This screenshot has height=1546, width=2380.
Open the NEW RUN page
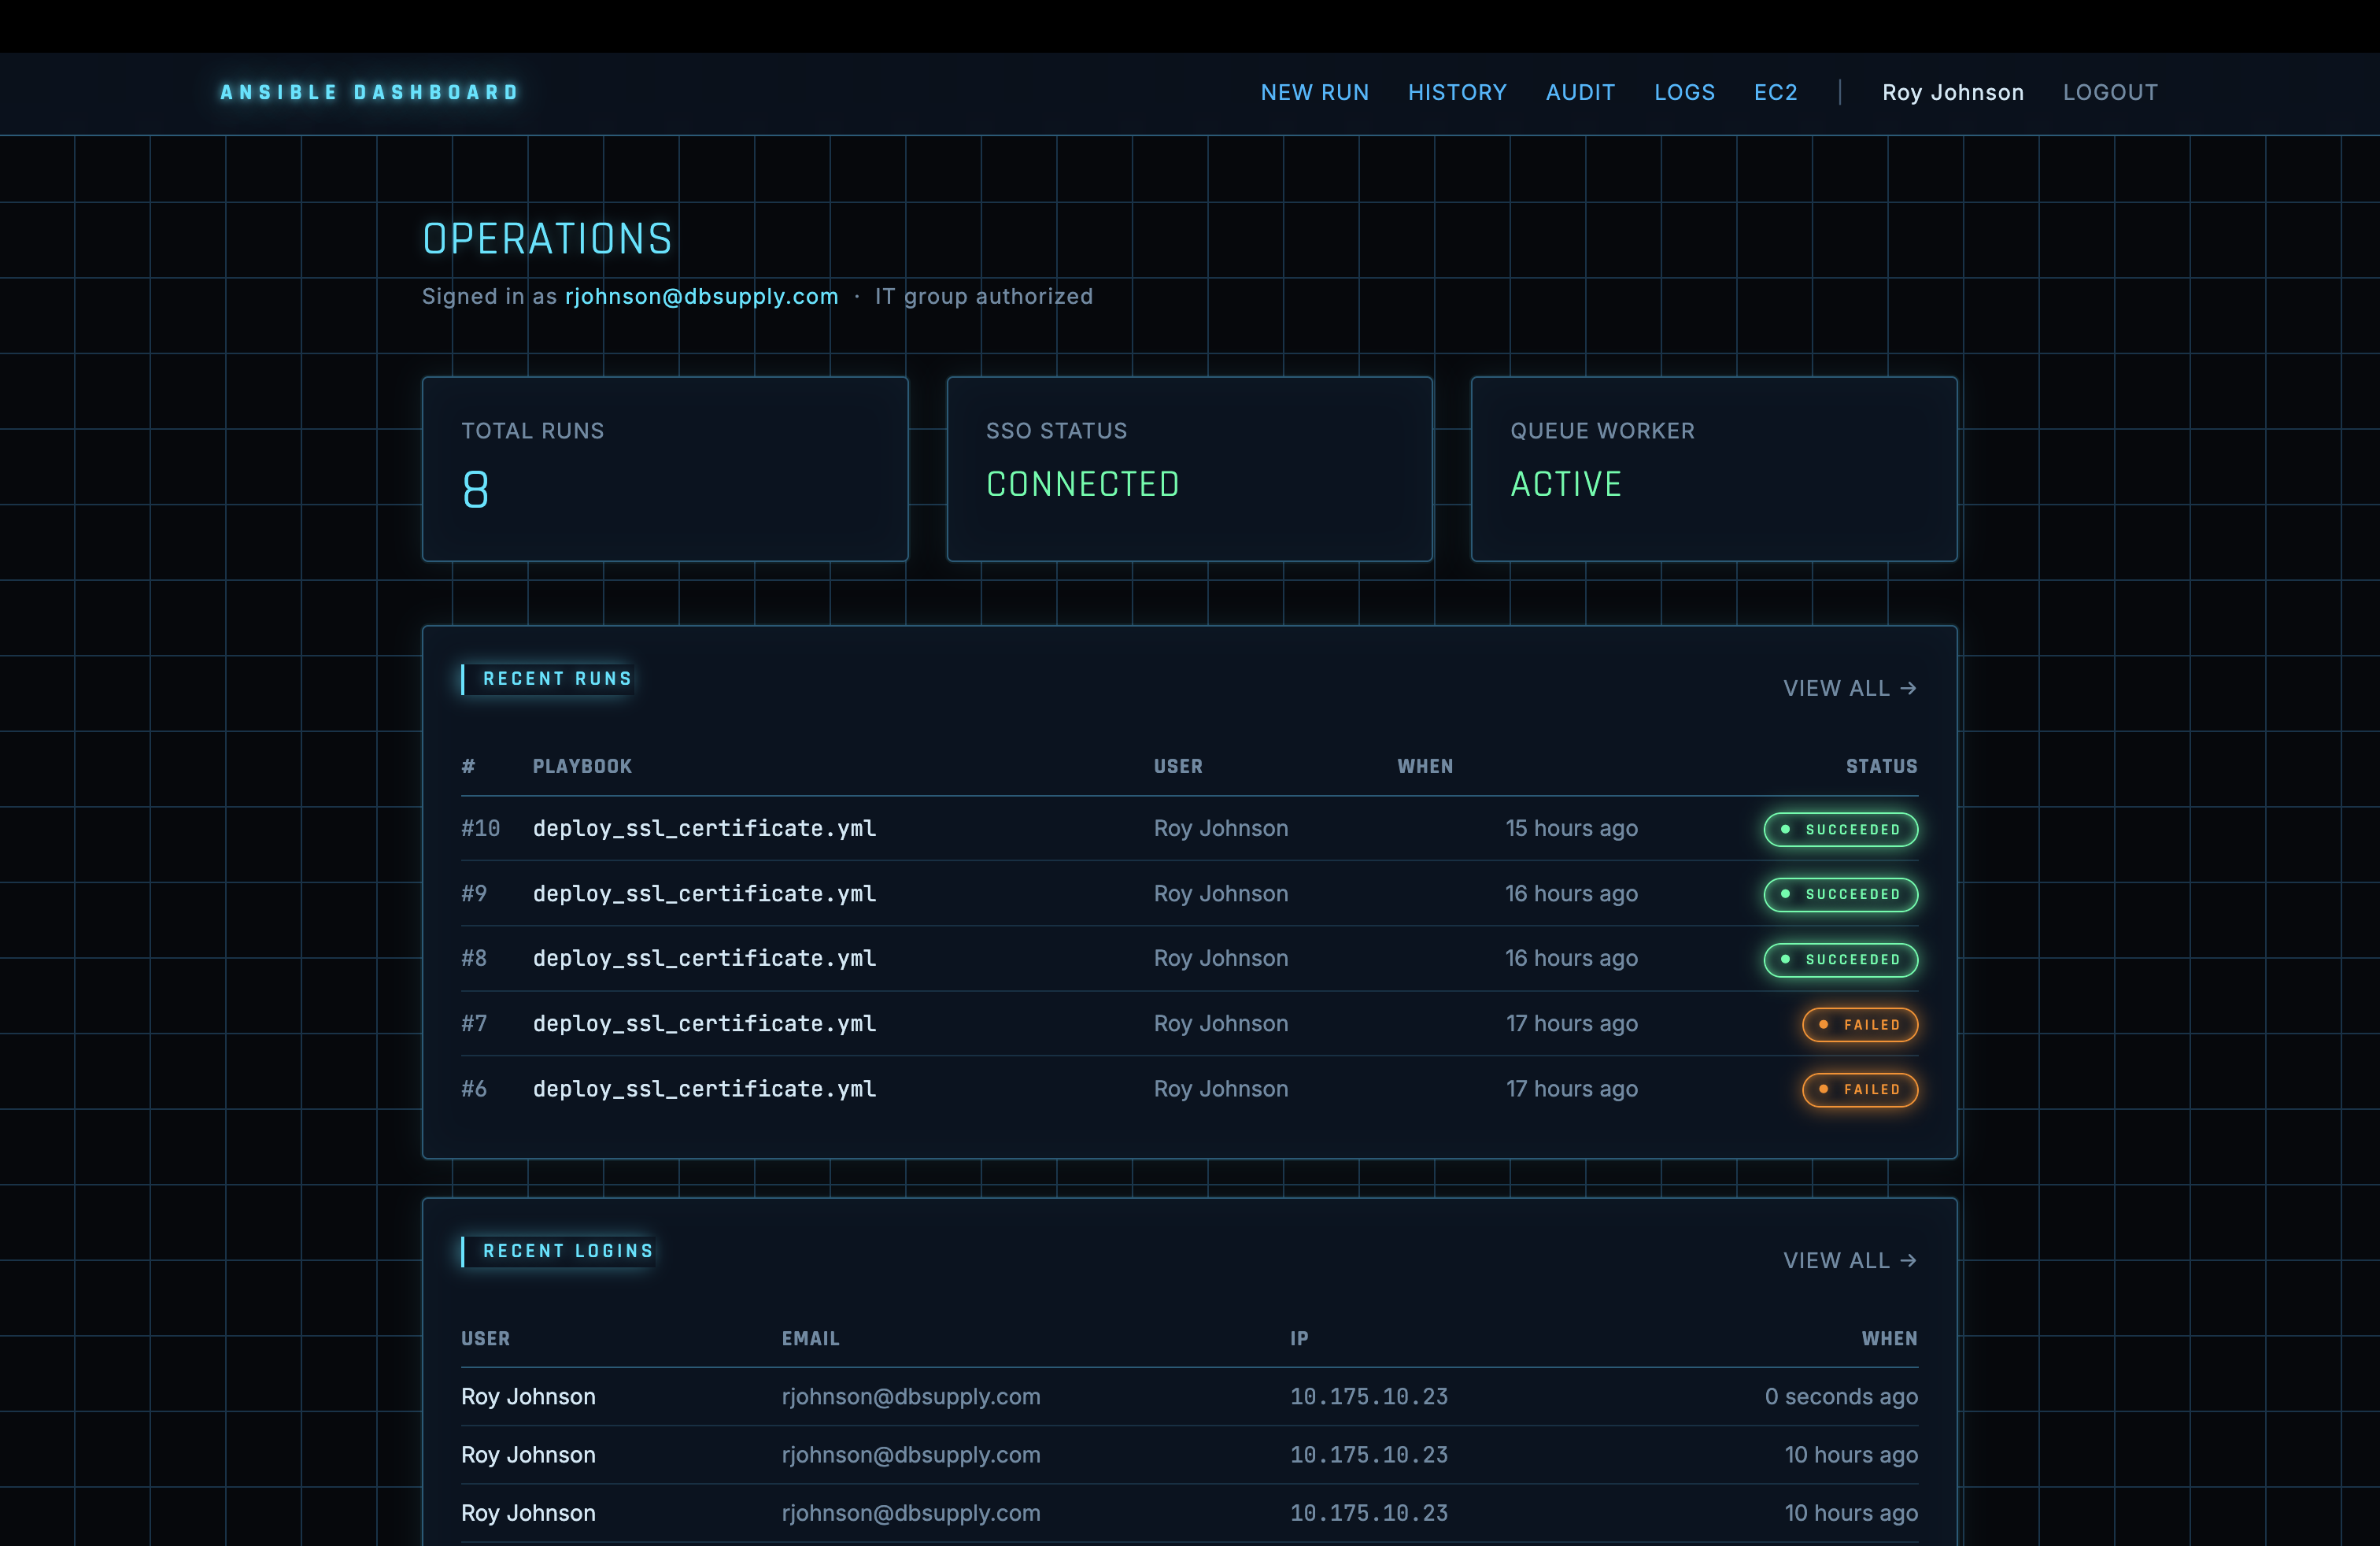[x=1314, y=92]
